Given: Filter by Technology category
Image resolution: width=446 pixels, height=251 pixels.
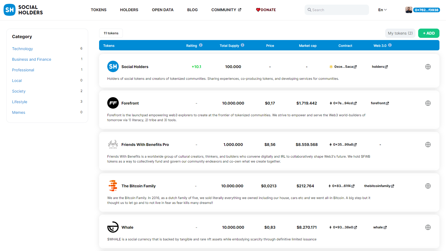Looking at the screenshot, I should (22, 49).
